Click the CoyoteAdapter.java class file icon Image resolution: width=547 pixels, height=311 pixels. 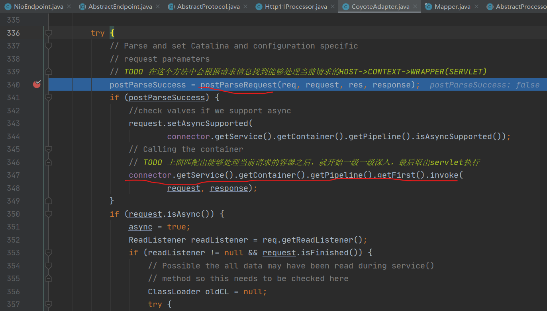pos(345,7)
